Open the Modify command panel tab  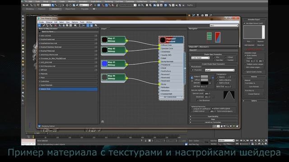(x=194, y=16)
